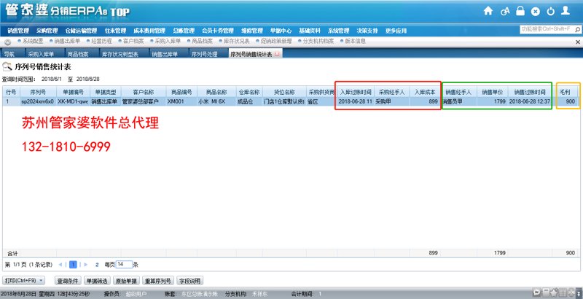Go to previous page arrow in pager
The width and height of the screenshot is (583, 299).
[x=60, y=265]
